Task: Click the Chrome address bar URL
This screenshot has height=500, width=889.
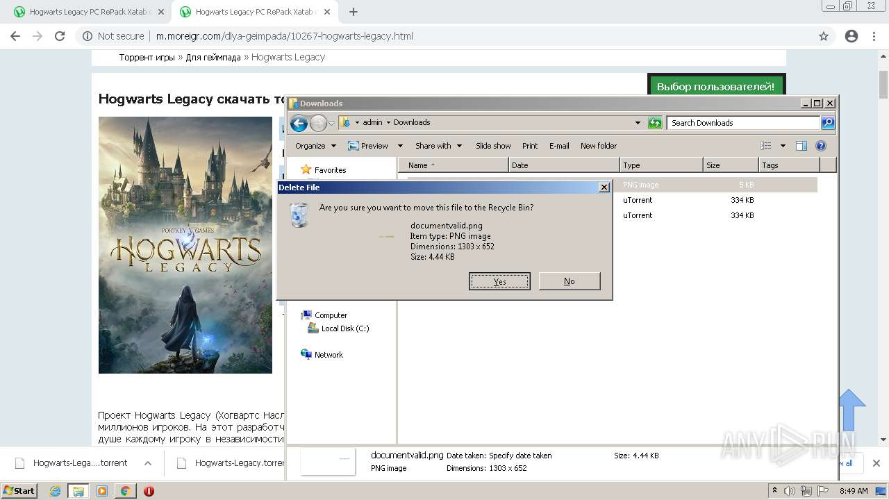Action: (x=284, y=36)
